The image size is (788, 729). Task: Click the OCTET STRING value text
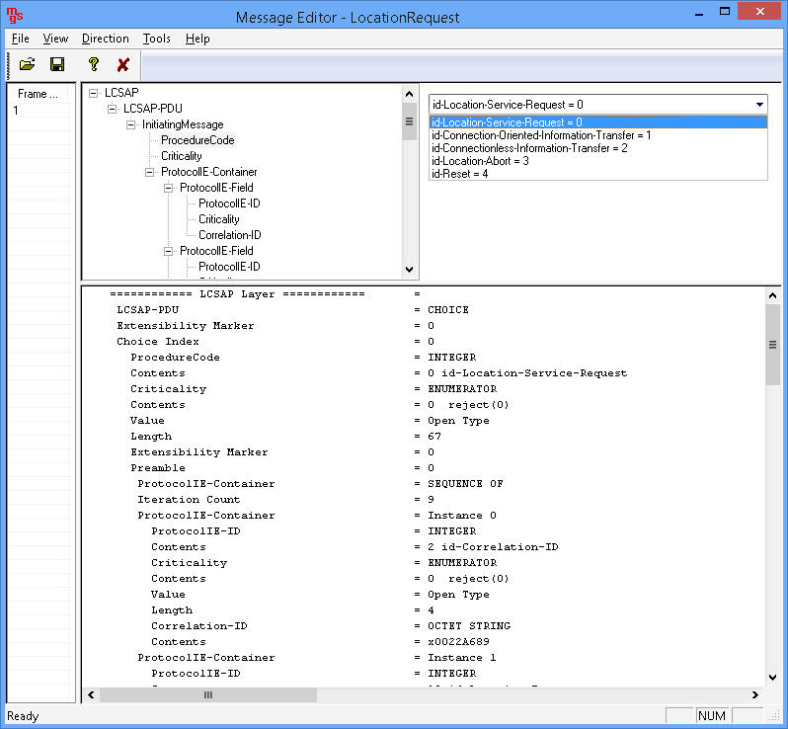(x=469, y=626)
